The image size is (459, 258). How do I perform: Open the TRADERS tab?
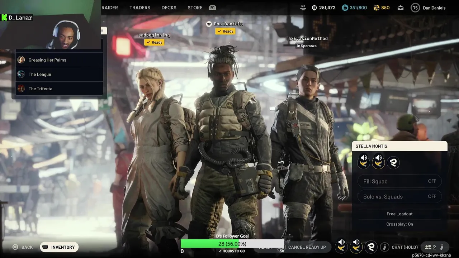[140, 8]
